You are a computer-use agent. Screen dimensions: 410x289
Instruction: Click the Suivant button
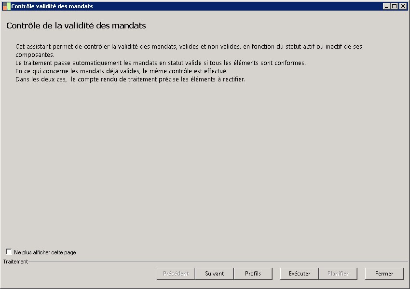coord(215,273)
